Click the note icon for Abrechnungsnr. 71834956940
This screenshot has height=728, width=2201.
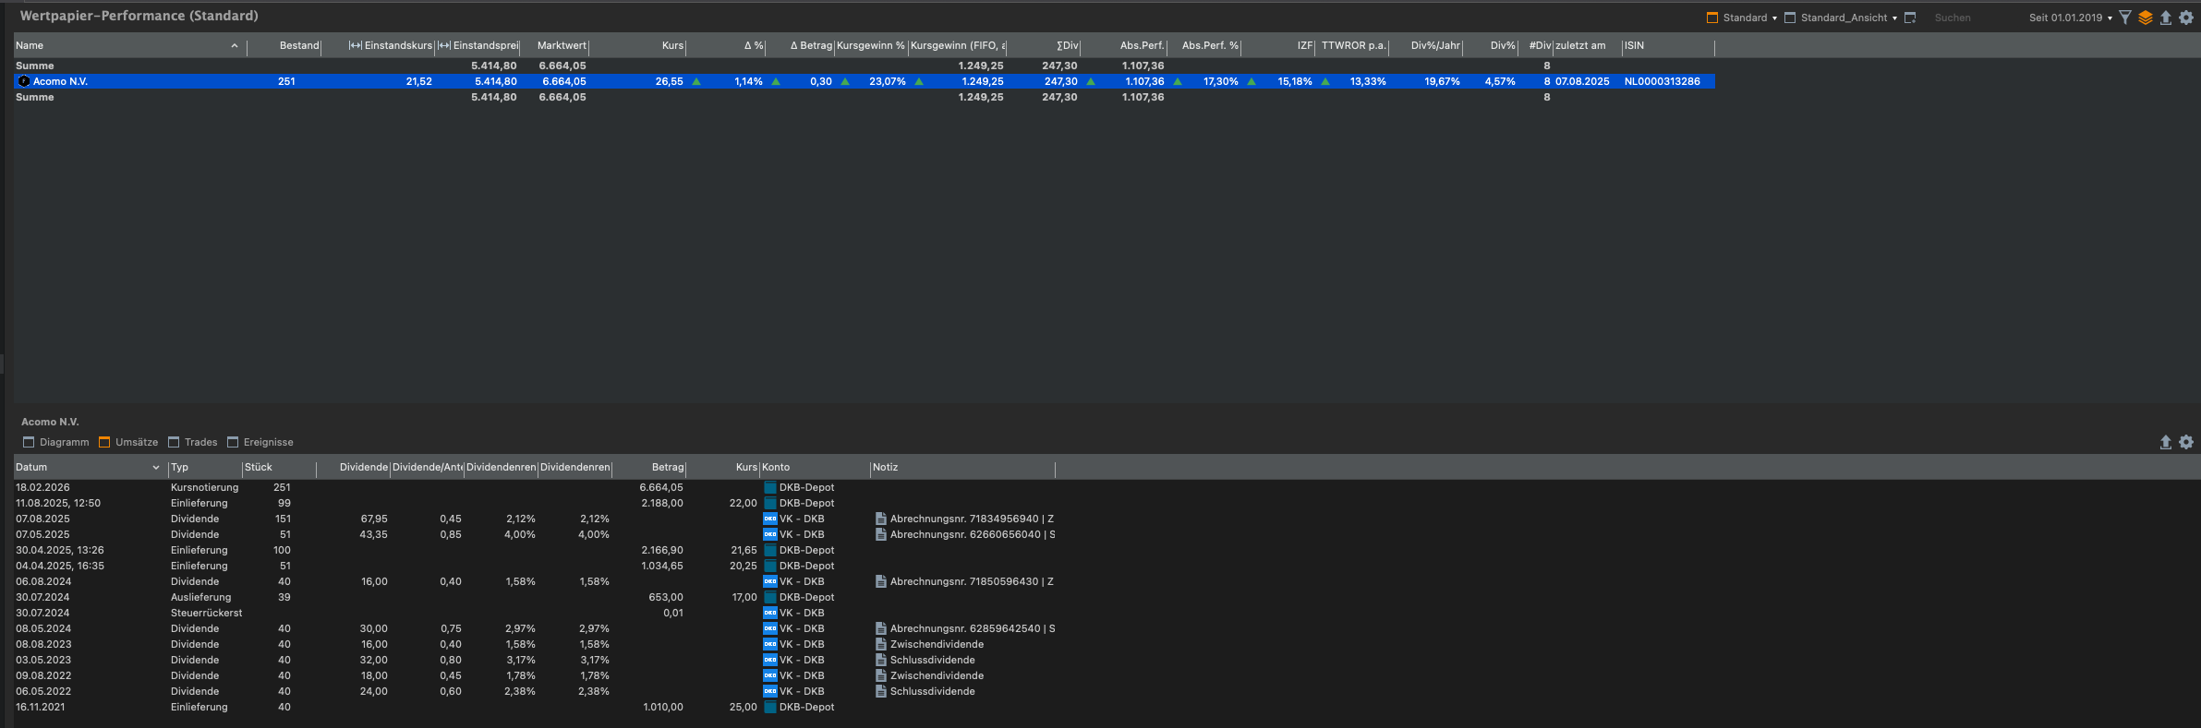pyautogui.click(x=880, y=519)
